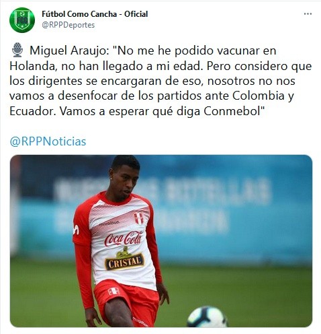Open the @RPPNoticias mention link

pyautogui.click(x=48, y=141)
